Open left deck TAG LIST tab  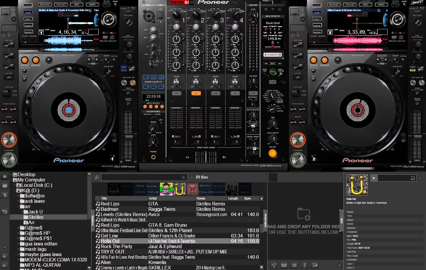click(61, 4)
